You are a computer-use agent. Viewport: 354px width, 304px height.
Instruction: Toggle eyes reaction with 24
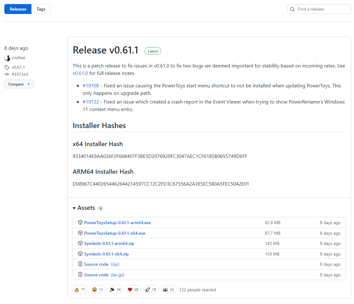169,290
